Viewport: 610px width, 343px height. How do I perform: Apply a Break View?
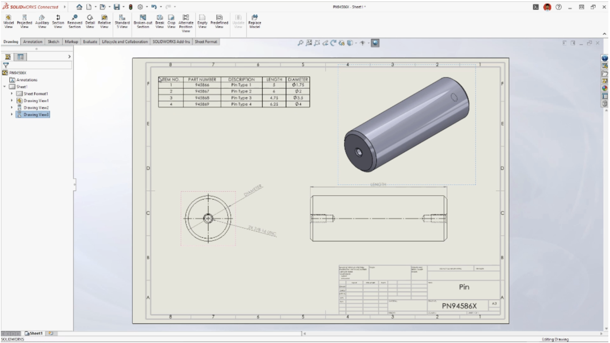tap(160, 22)
